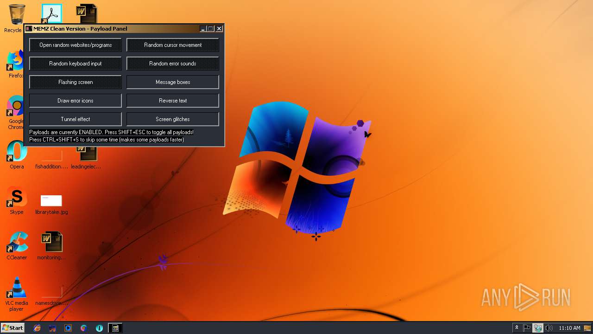This screenshot has width=593, height=334.
Task: Toggle the Random keyboard input payload
Action: pos(76,64)
